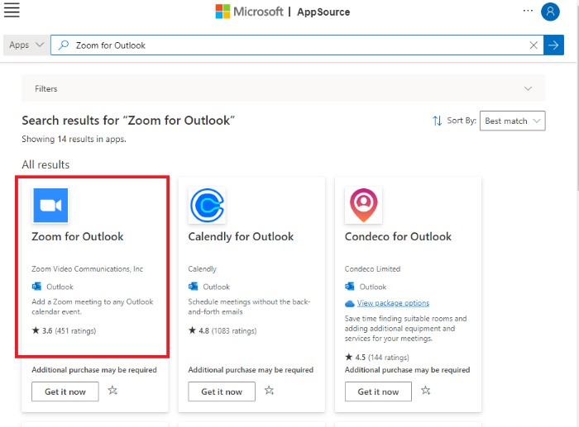Viewport: 579px width, 427px height.
Task: Click the Outlook product icon on Calendly card
Action: coord(194,286)
